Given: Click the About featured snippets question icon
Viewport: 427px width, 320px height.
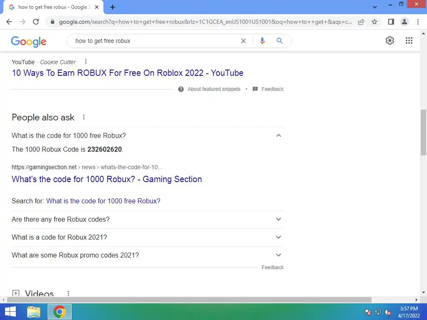Looking at the screenshot, I should pos(181,89).
